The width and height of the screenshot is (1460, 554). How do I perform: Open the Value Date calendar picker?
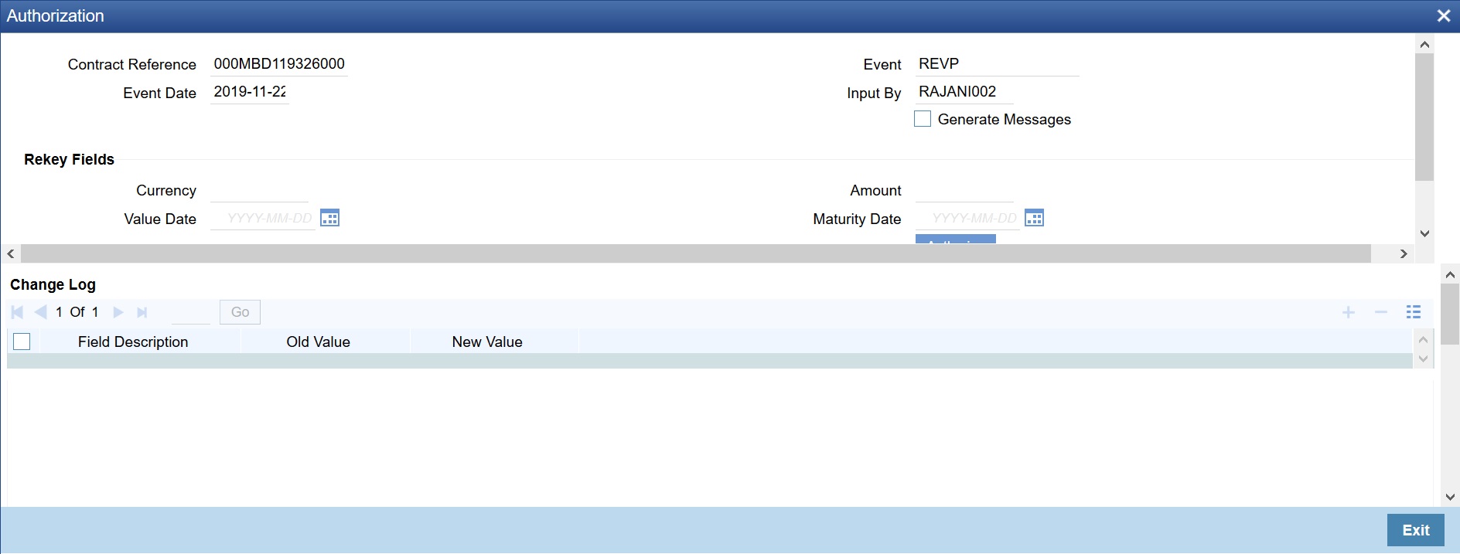(x=330, y=218)
